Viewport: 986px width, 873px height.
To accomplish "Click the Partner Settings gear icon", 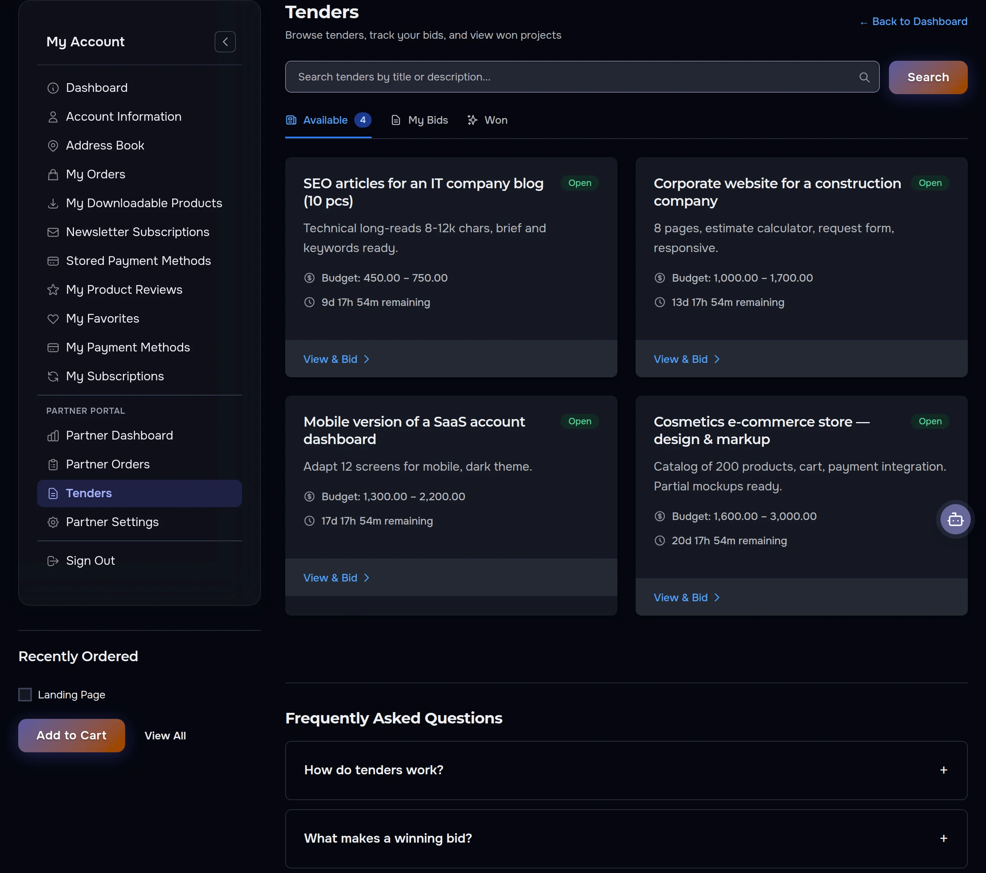I will [53, 522].
